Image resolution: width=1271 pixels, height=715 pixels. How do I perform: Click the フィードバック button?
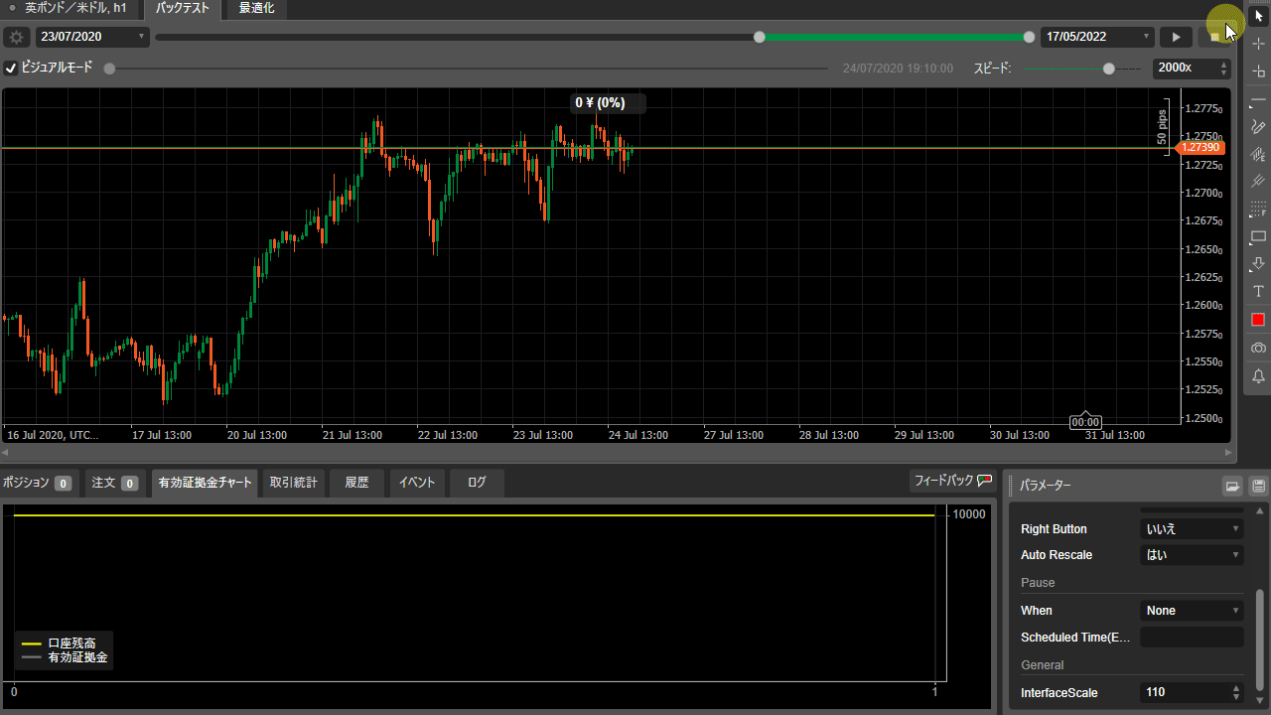(x=953, y=481)
